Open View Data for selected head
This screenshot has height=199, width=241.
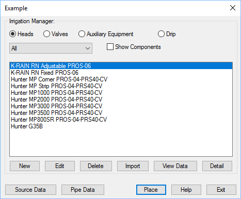175,166
